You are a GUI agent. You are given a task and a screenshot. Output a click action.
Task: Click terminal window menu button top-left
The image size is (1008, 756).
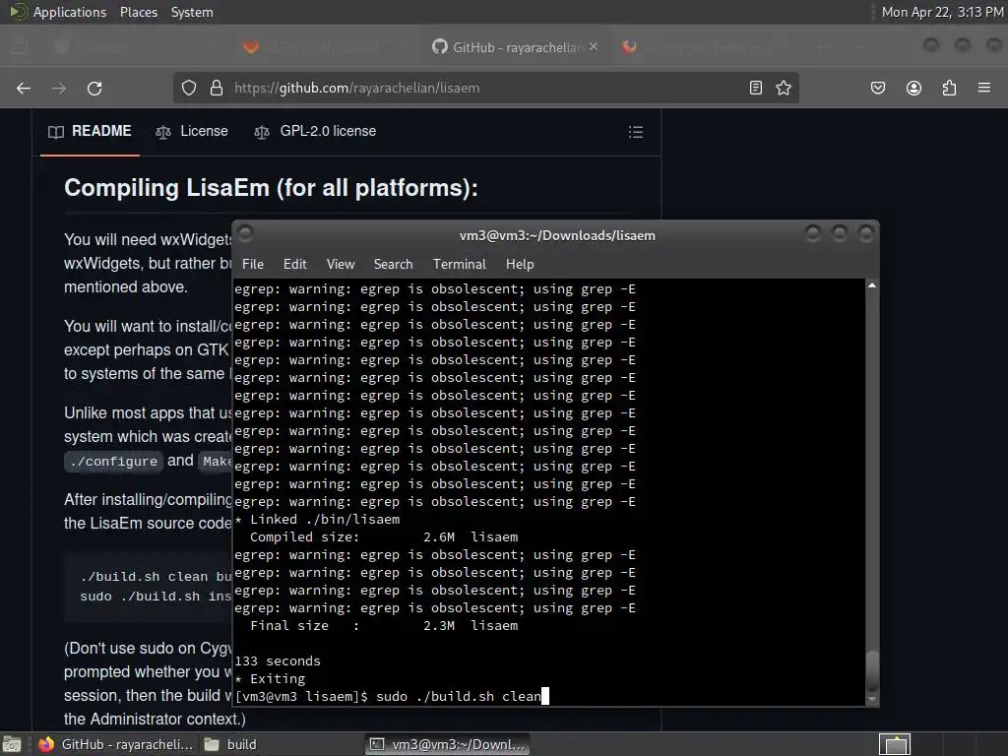(x=245, y=234)
